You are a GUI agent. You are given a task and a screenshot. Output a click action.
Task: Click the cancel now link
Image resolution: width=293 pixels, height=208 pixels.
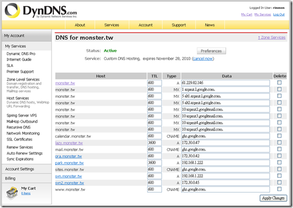[x=203, y=59]
